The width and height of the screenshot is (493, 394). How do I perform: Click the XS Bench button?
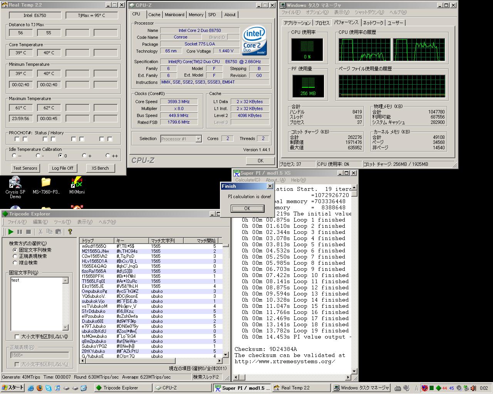(100, 168)
